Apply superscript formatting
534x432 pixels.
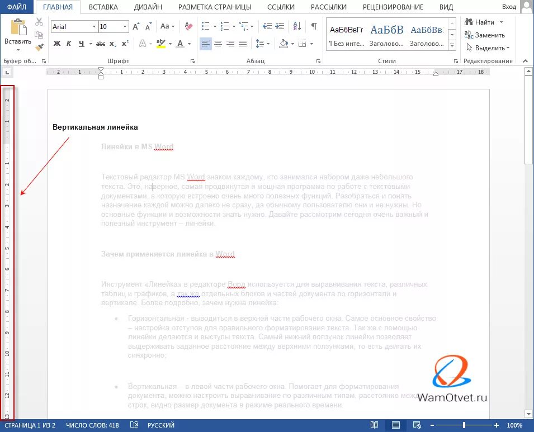coord(125,43)
